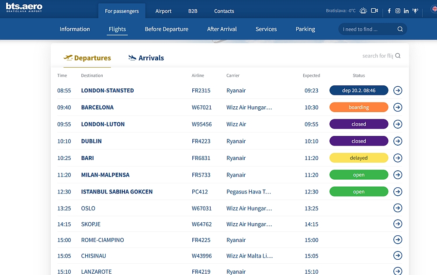Open the Contacts link

[x=224, y=11]
